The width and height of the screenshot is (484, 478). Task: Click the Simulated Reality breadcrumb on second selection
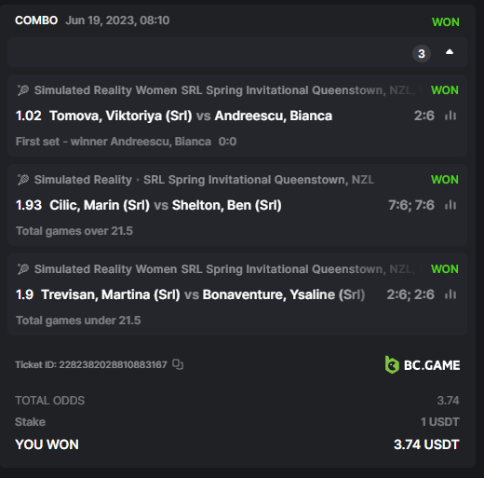pyautogui.click(x=83, y=180)
